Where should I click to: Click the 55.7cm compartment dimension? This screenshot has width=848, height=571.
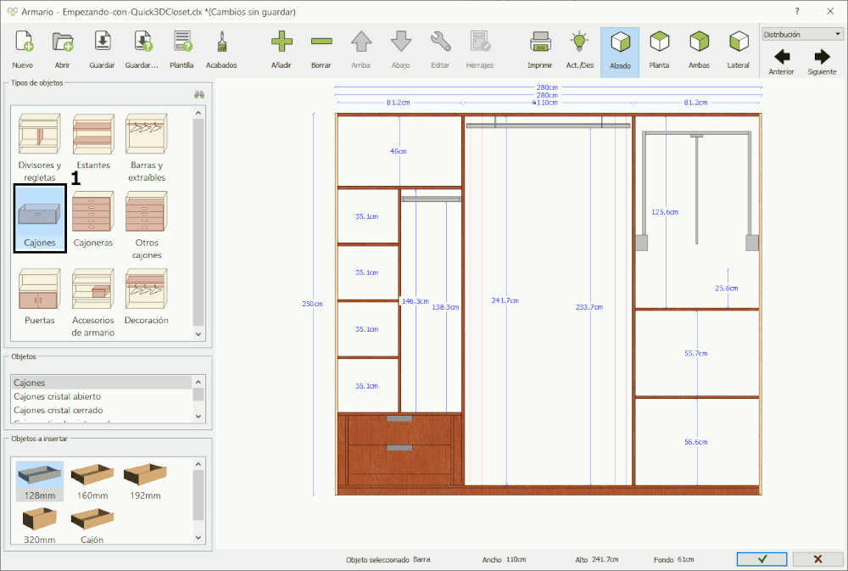[696, 354]
